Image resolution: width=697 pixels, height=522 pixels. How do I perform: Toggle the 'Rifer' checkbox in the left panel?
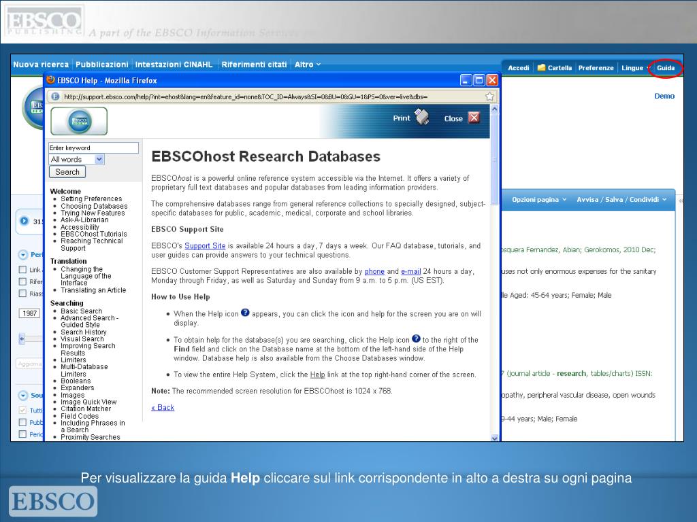pyautogui.click(x=22, y=281)
